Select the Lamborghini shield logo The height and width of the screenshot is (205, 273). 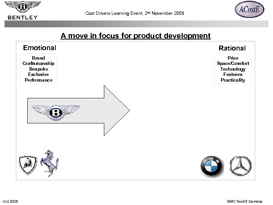click(28, 165)
